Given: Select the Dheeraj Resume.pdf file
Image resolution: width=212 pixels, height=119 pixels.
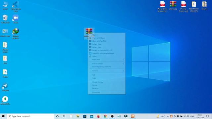Looking at the screenshot, I should [183, 7].
